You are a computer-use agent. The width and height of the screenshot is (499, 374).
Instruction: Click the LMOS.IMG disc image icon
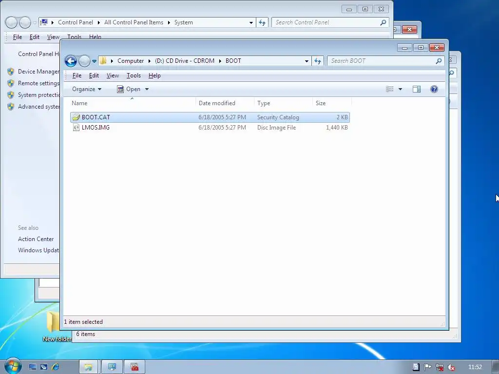[76, 128]
